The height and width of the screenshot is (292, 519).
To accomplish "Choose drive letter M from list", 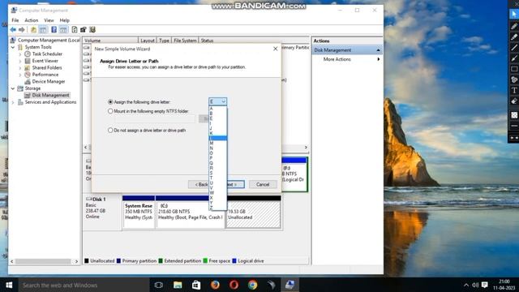I will coord(218,143).
